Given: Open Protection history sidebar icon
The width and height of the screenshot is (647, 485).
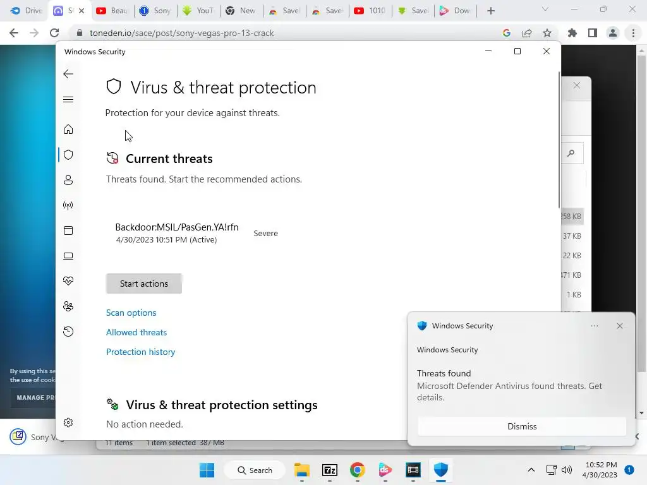Looking at the screenshot, I should (x=68, y=332).
